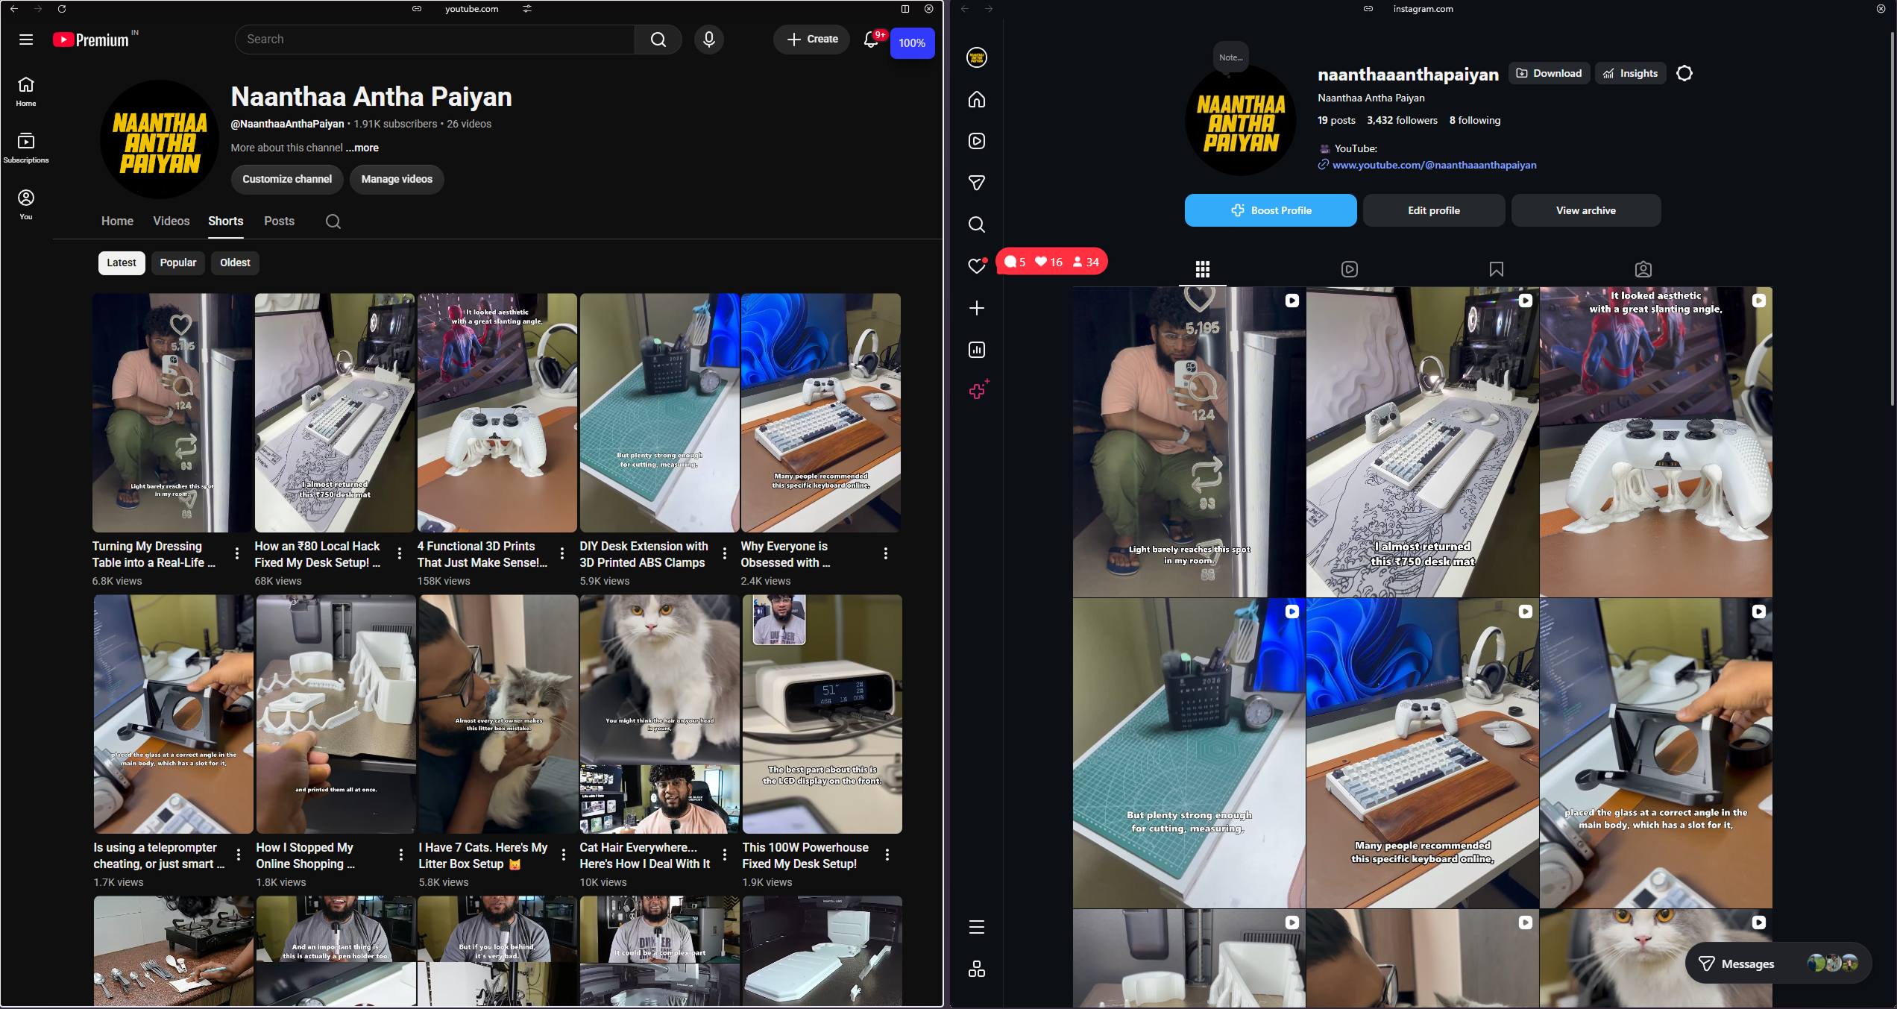Toggle the YouTube window side panel icon
The height and width of the screenshot is (1009, 1897).
tap(905, 9)
